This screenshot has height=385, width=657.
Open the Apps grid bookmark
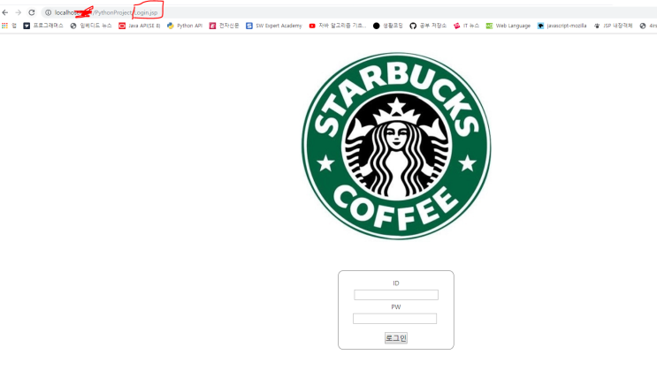(9, 26)
